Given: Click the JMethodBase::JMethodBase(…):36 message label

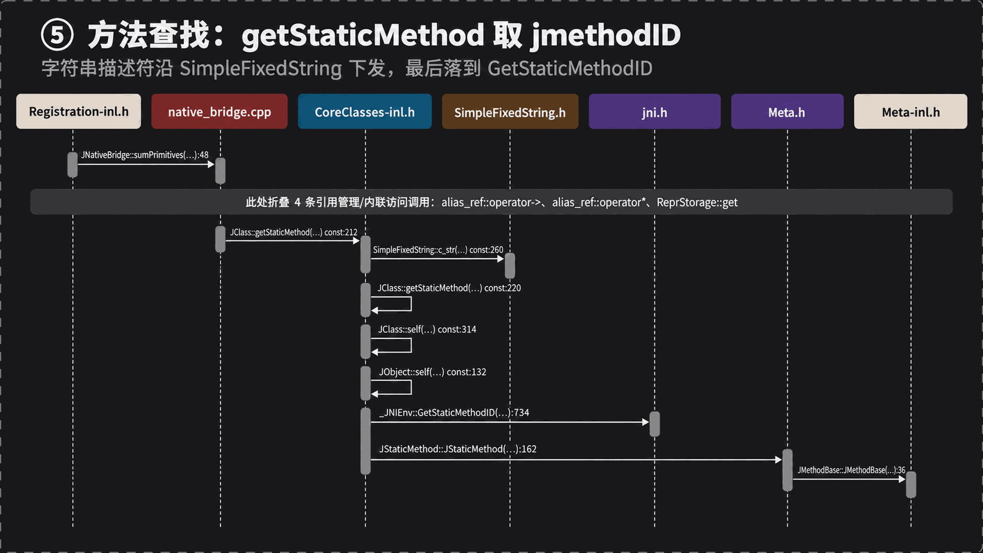Looking at the screenshot, I should click(851, 470).
